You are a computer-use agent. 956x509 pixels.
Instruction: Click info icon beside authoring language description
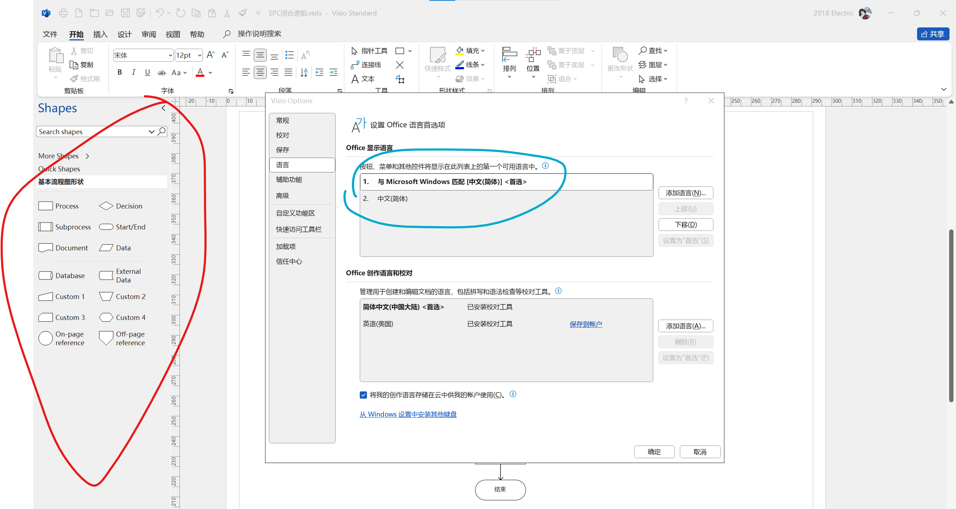pyautogui.click(x=558, y=291)
